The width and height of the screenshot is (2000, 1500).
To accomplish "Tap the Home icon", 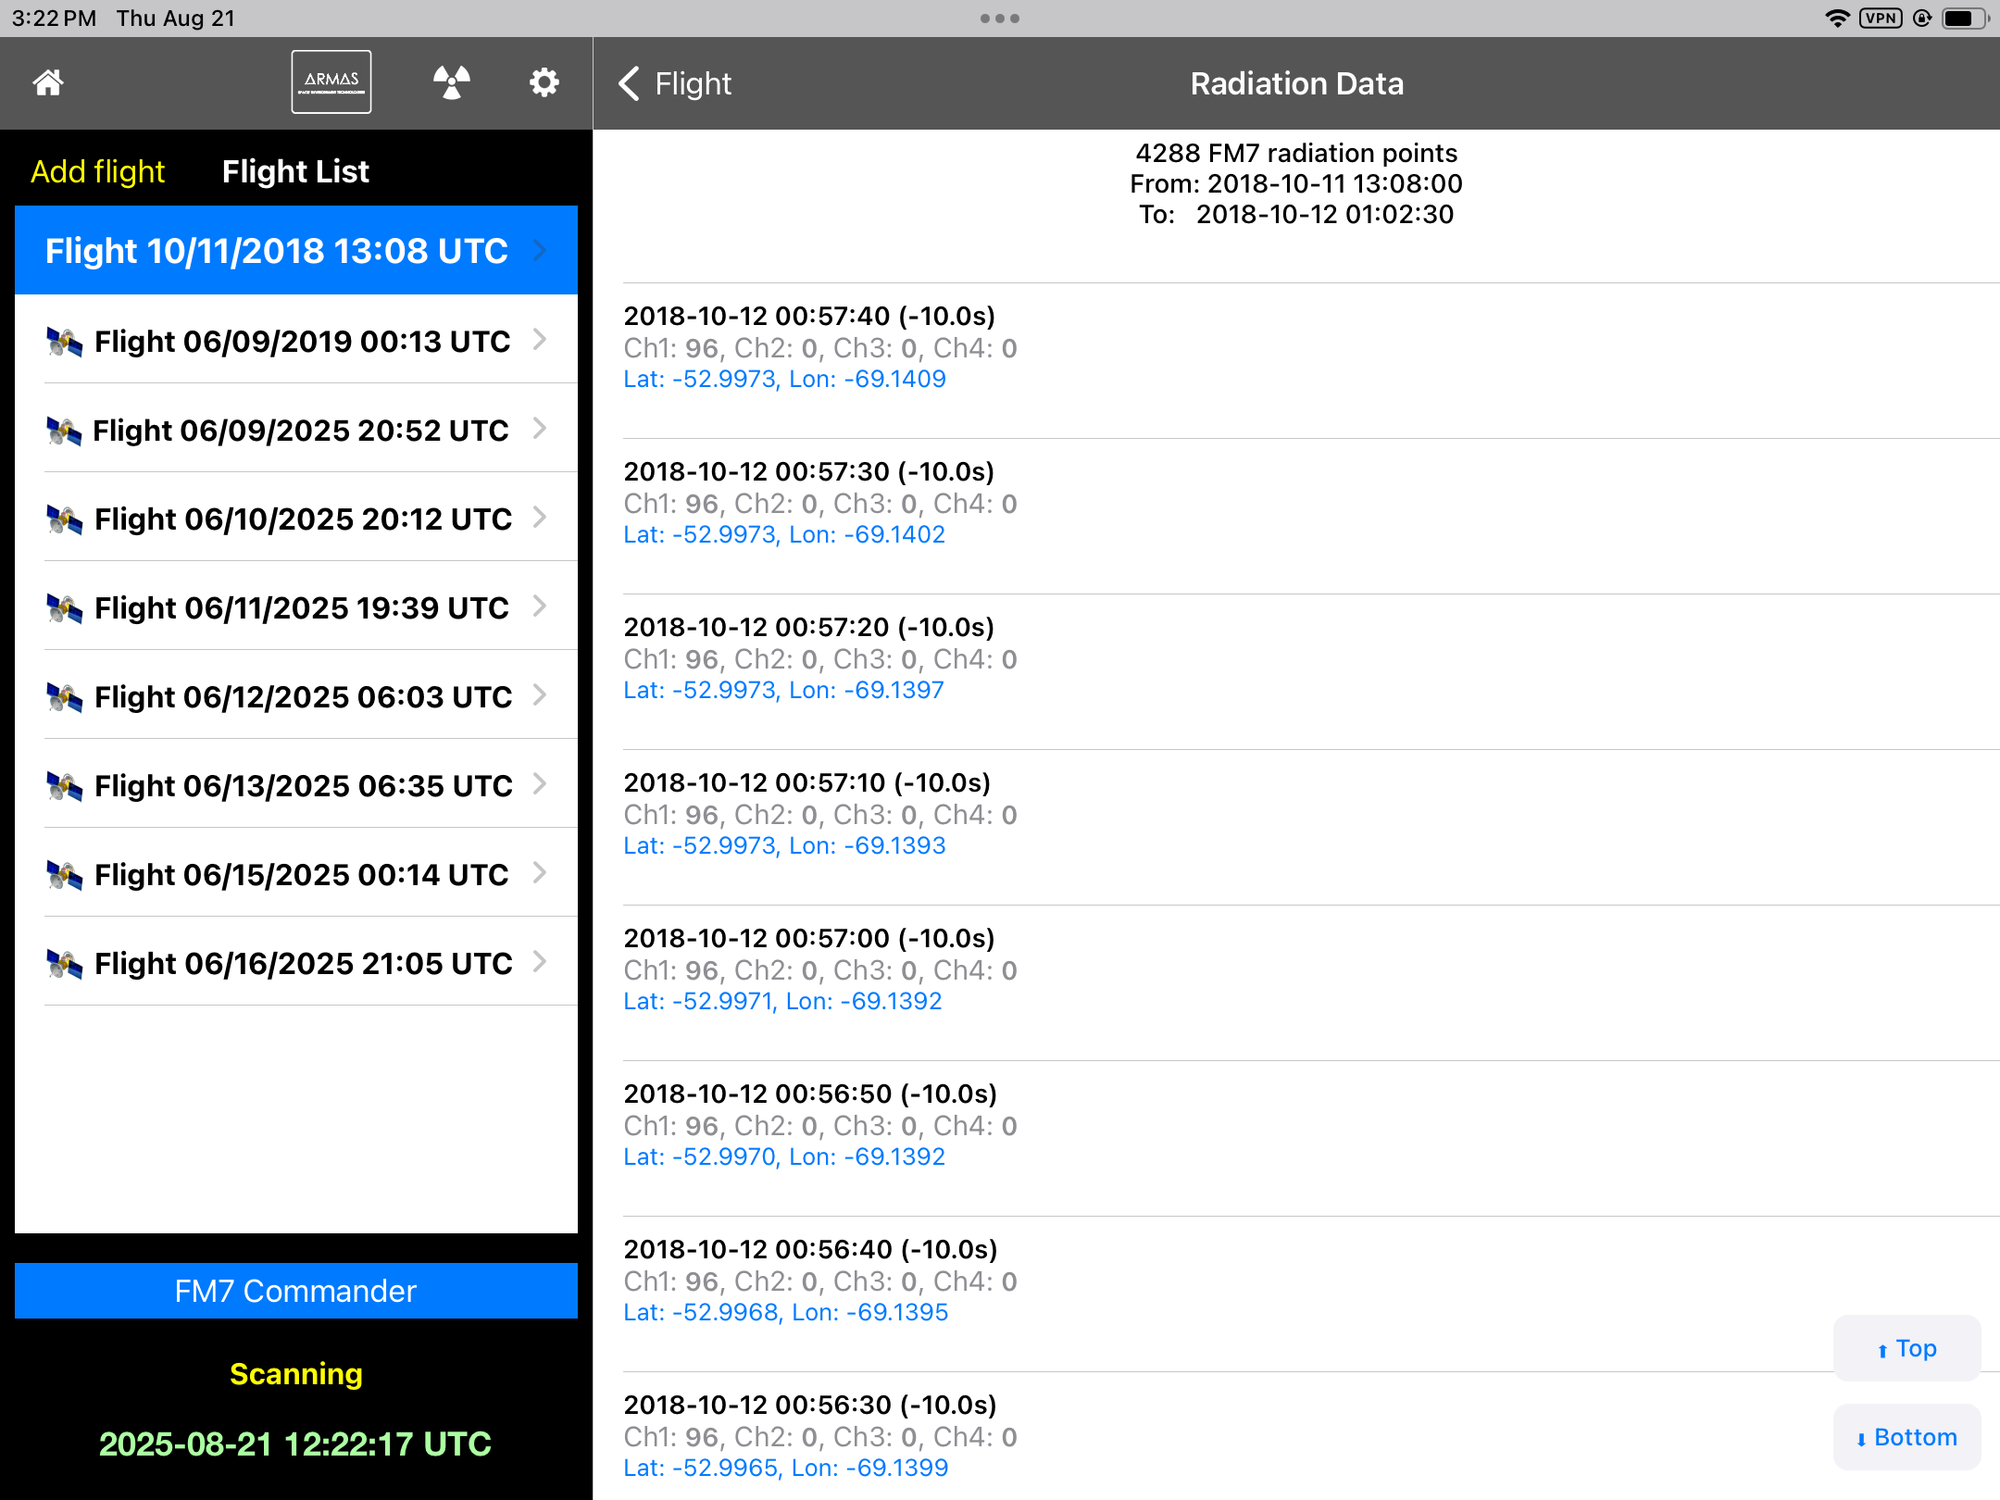I will click(48, 83).
